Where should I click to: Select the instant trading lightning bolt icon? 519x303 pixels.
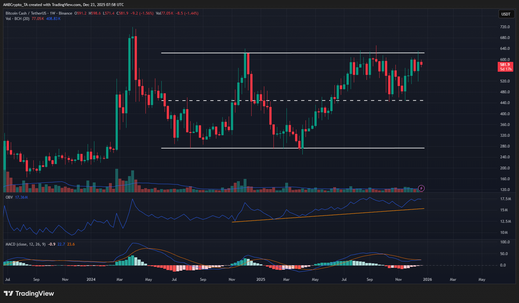[421, 188]
